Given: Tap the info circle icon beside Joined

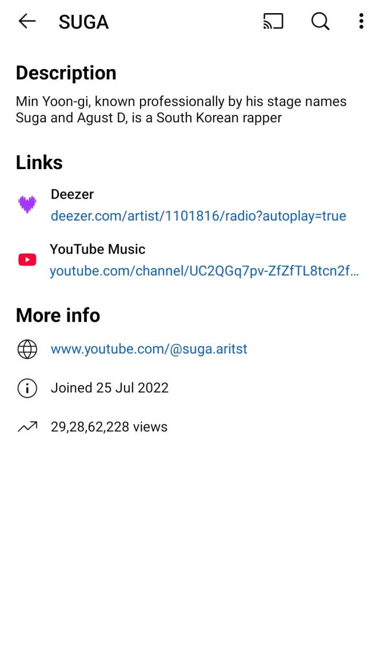Looking at the screenshot, I should point(27,388).
